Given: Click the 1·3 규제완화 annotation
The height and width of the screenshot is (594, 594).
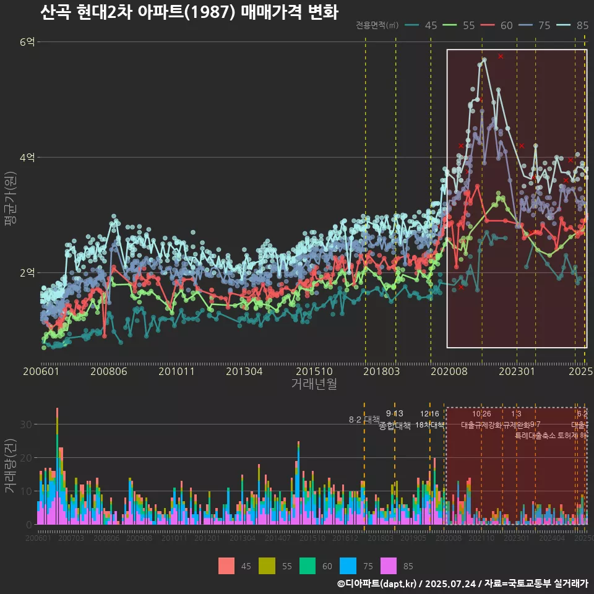Looking at the screenshot, I should (x=516, y=420).
